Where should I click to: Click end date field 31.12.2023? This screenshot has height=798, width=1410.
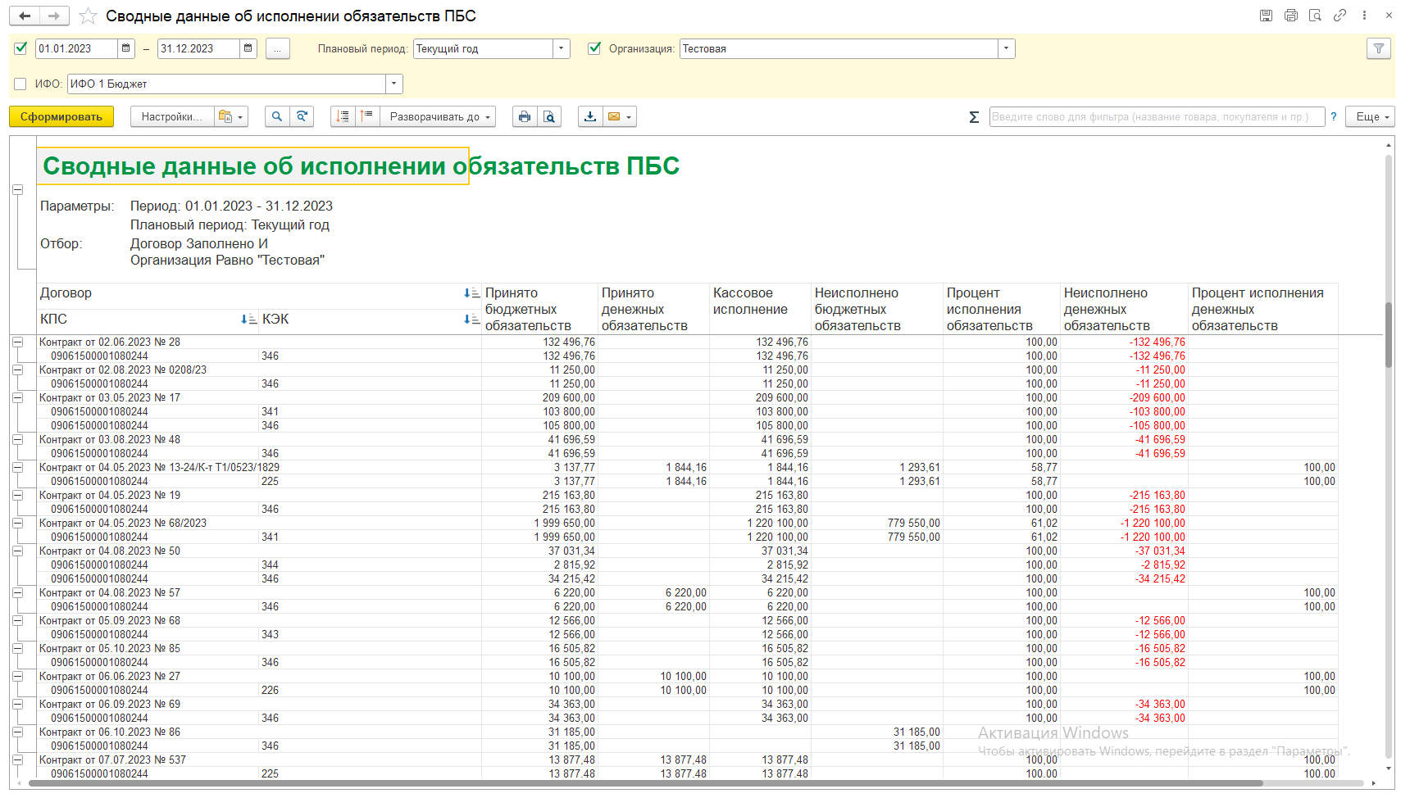click(198, 48)
